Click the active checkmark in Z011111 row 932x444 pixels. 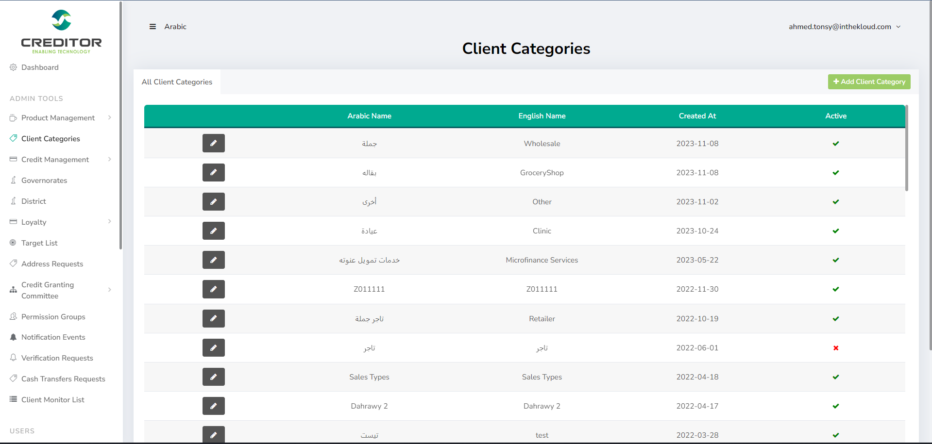point(835,289)
